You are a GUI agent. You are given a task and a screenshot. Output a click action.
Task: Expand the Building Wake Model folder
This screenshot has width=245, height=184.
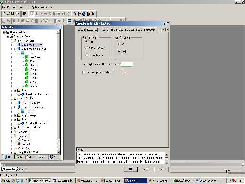pos(11,127)
